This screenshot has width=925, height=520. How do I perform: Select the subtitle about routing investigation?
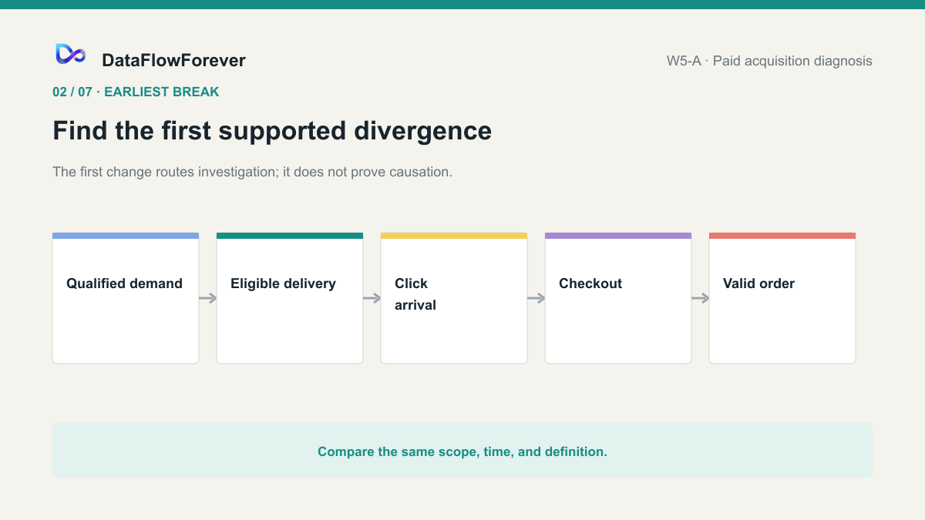pos(252,172)
